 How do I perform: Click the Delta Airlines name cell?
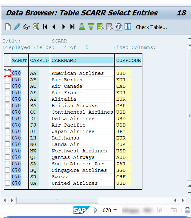pyautogui.click(x=82, y=119)
